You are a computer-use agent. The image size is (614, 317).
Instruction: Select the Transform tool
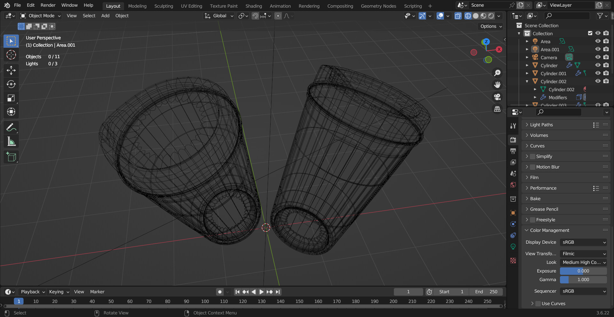click(11, 112)
